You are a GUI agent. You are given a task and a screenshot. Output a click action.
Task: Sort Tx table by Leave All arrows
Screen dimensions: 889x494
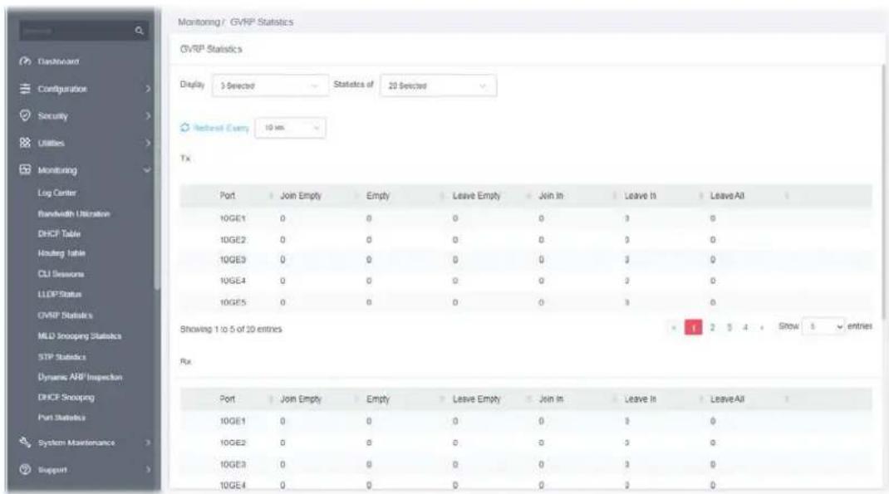coord(786,196)
